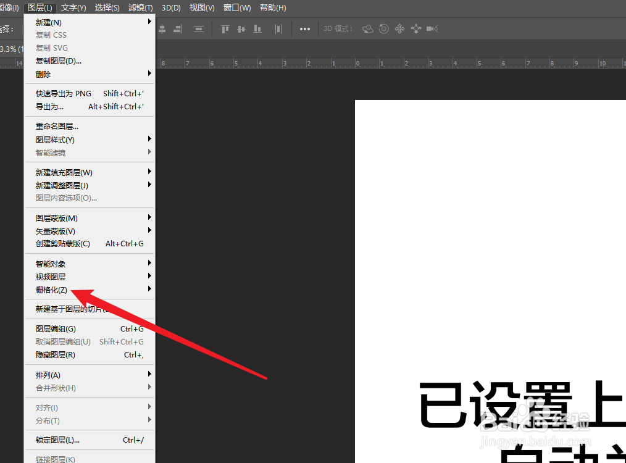Click the 合并形状(H) entry
The width and height of the screenshot is (626, 463).
point(90,388)
